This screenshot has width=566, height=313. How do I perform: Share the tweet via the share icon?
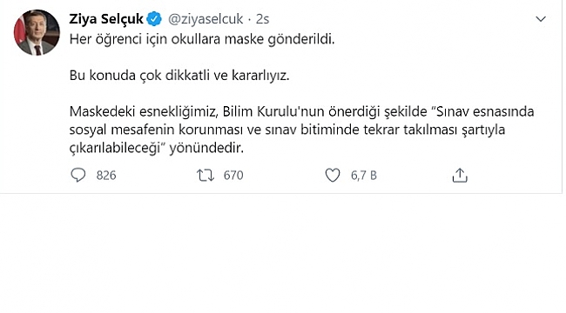coord(460,176)
